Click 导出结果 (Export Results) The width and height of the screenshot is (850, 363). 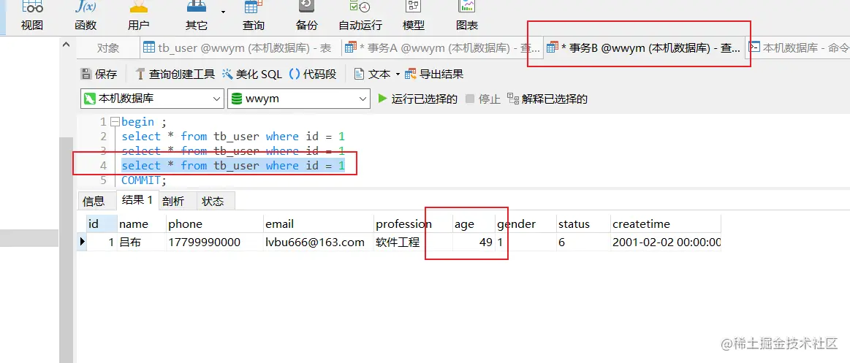[434, 74]
